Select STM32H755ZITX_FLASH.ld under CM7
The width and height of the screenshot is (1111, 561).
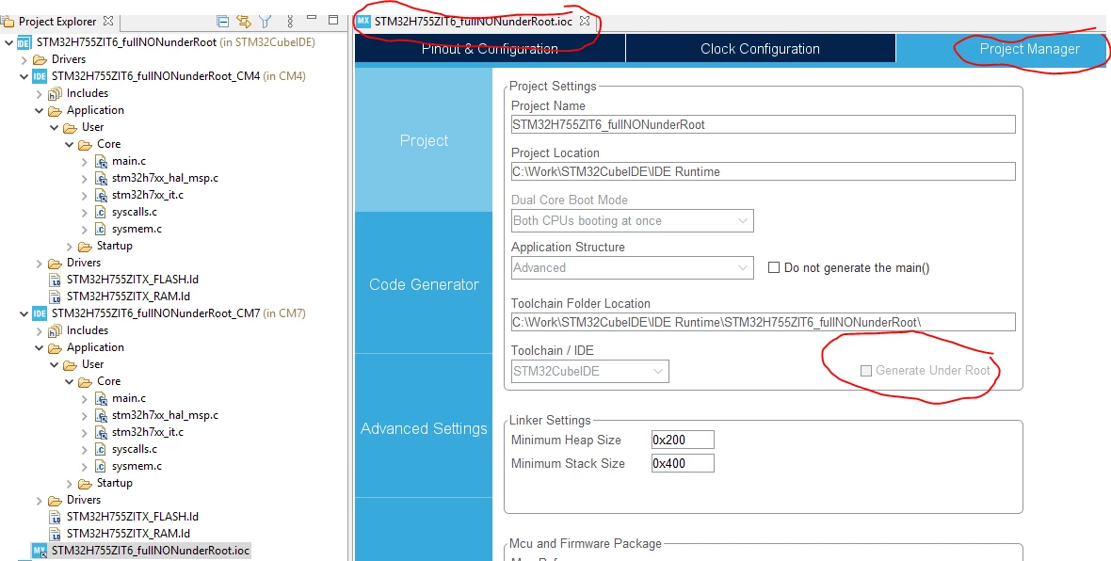[x=133, y=517]
